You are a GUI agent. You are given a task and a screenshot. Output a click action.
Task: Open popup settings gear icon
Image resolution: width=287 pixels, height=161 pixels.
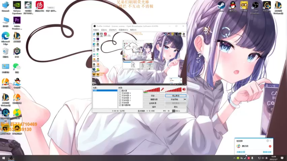click(x=268, y=141)
